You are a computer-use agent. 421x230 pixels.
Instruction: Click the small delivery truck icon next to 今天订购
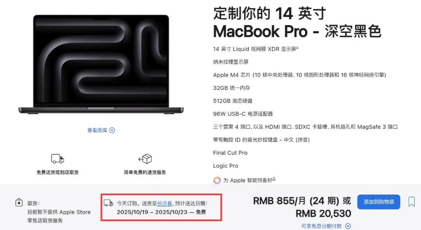[x=108, y=203]
